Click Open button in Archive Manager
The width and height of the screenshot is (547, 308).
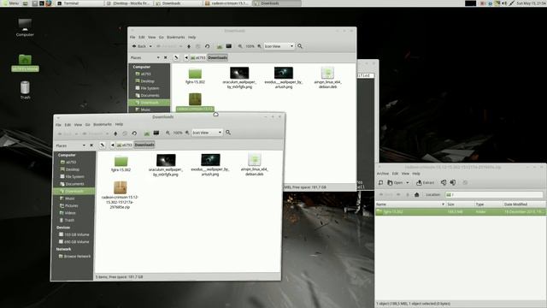(395, 182)
